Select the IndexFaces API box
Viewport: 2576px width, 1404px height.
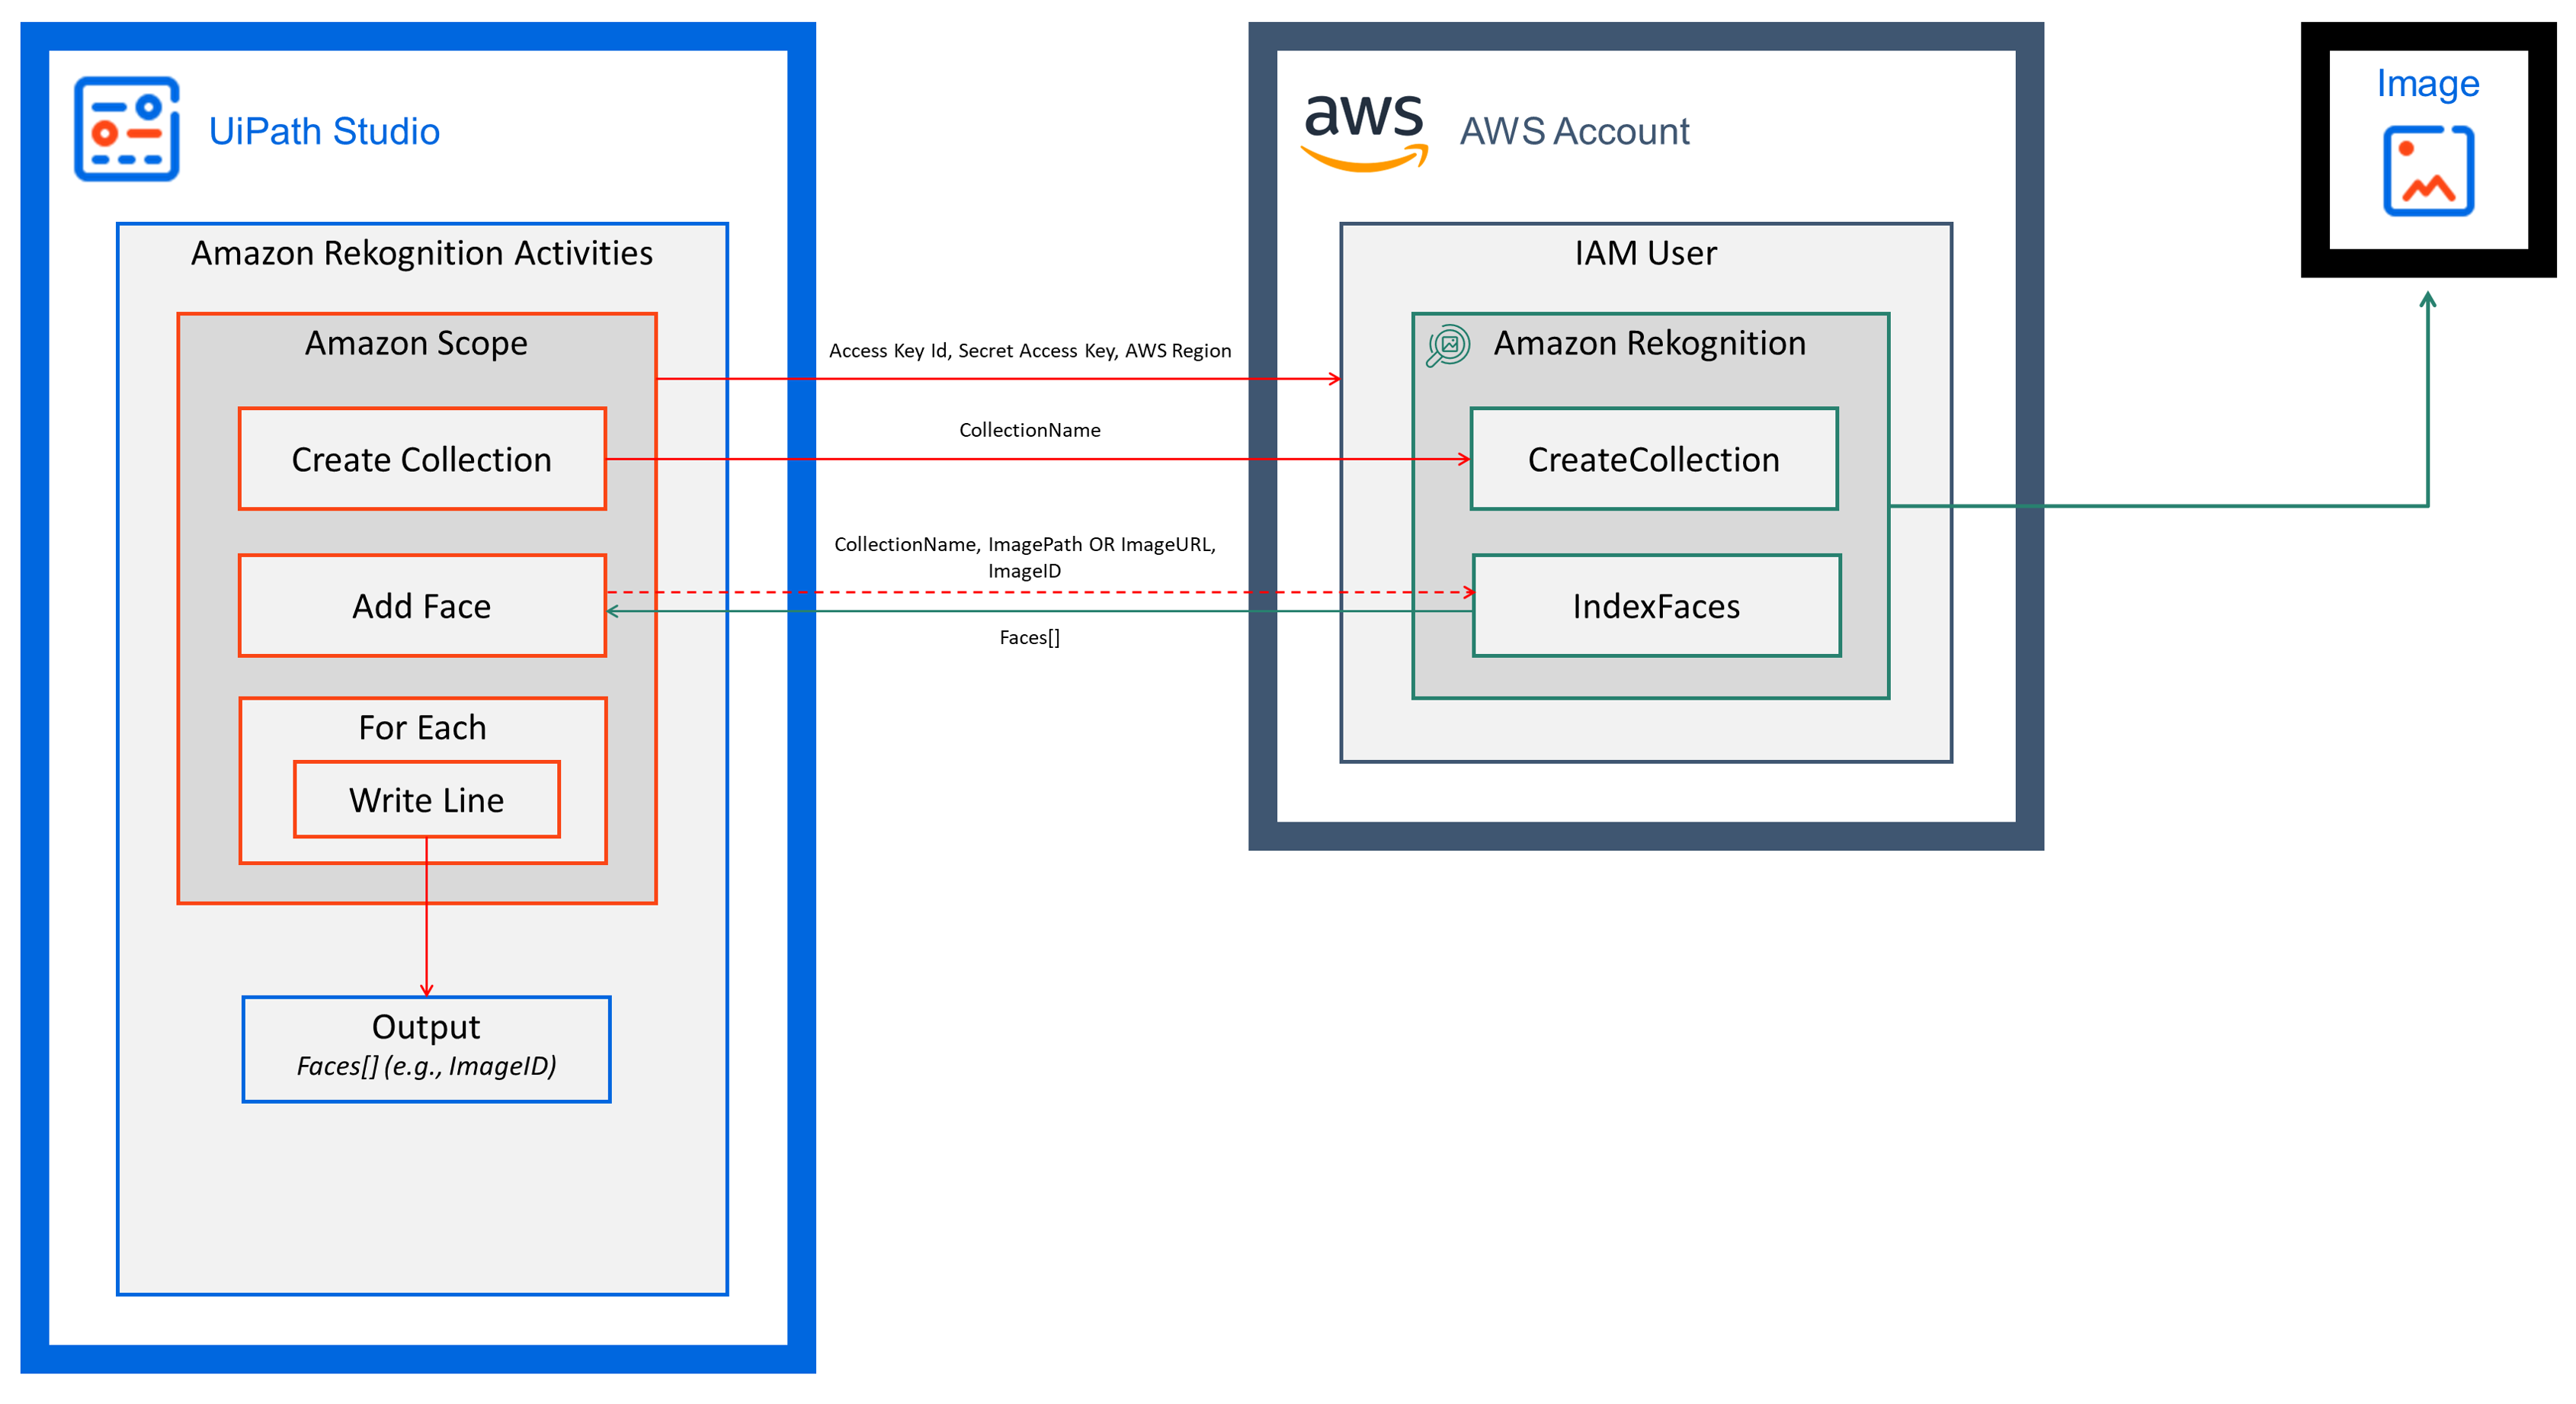pos(1657,606)
